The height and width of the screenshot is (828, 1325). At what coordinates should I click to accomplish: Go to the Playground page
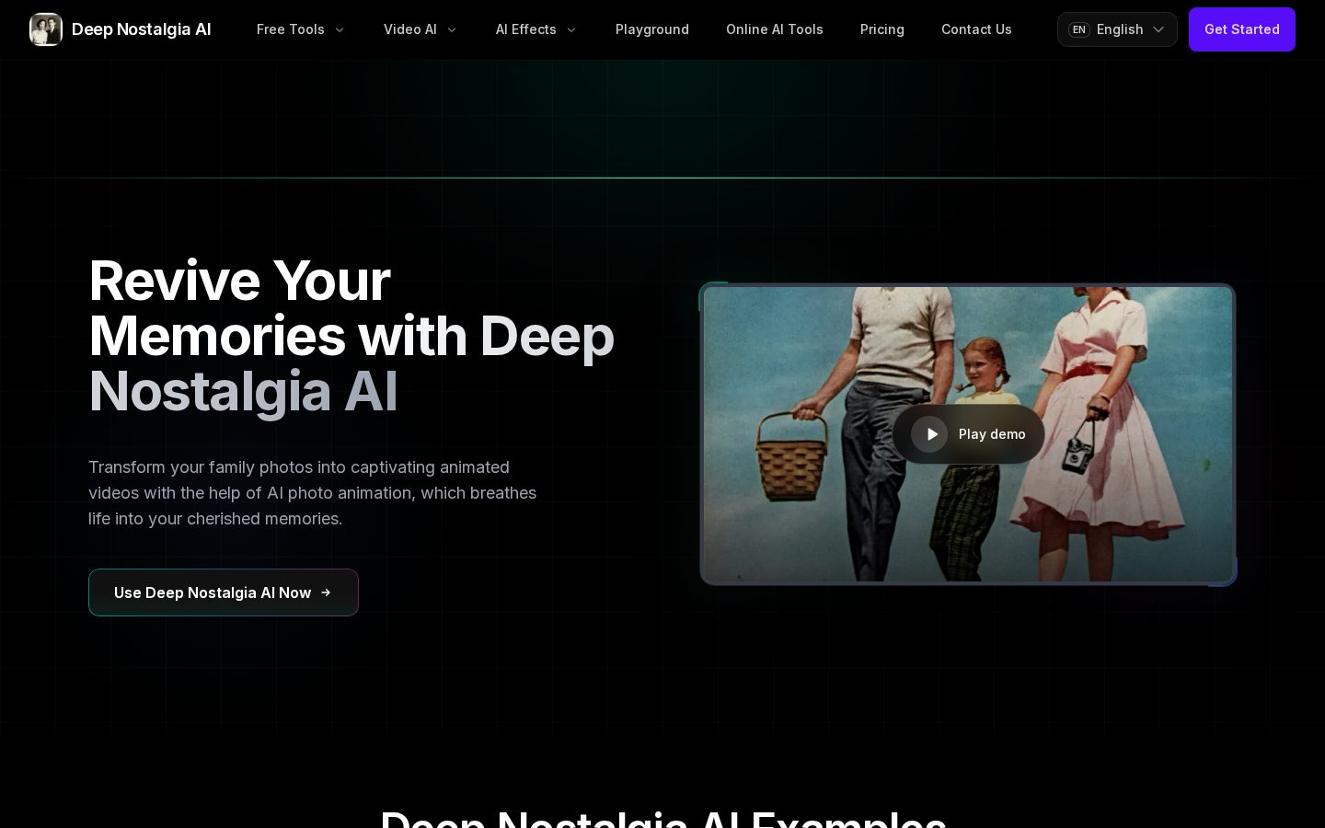pos(652,29)
